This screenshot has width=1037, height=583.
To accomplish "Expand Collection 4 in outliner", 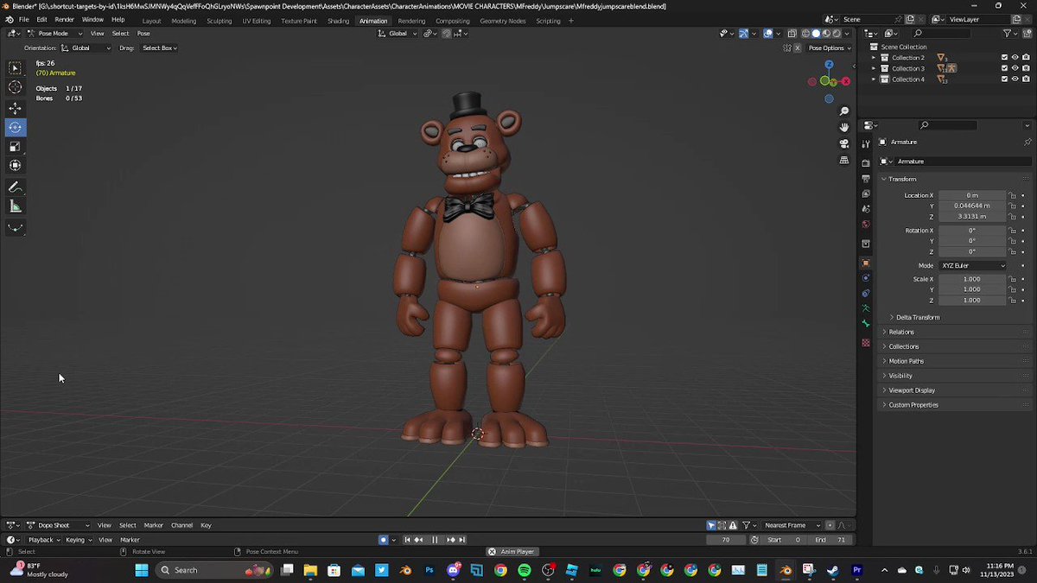I will click(x=874, y=79).
